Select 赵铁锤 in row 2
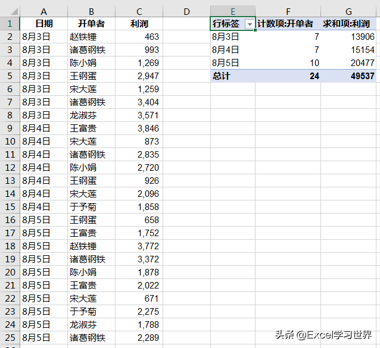 click(x=91, y=37)
